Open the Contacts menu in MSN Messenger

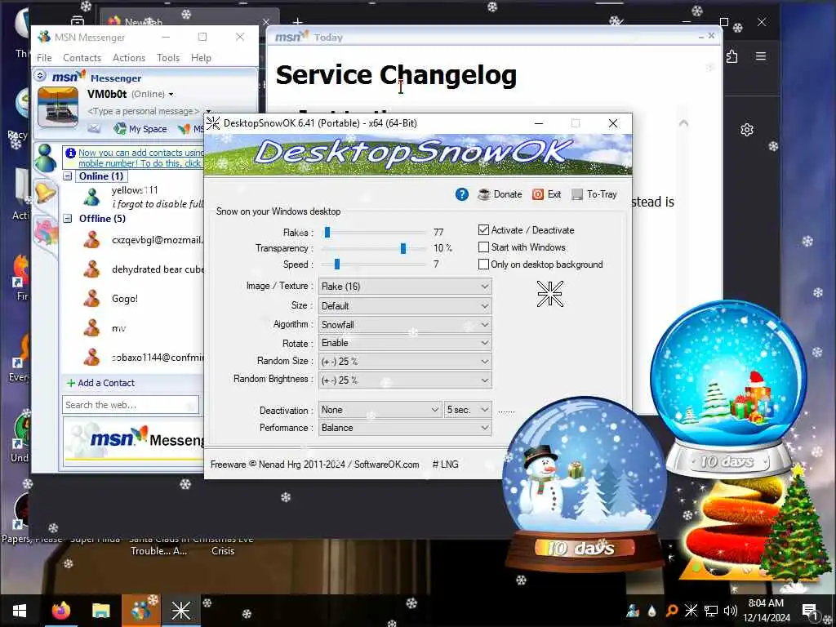tap(82, 58)
